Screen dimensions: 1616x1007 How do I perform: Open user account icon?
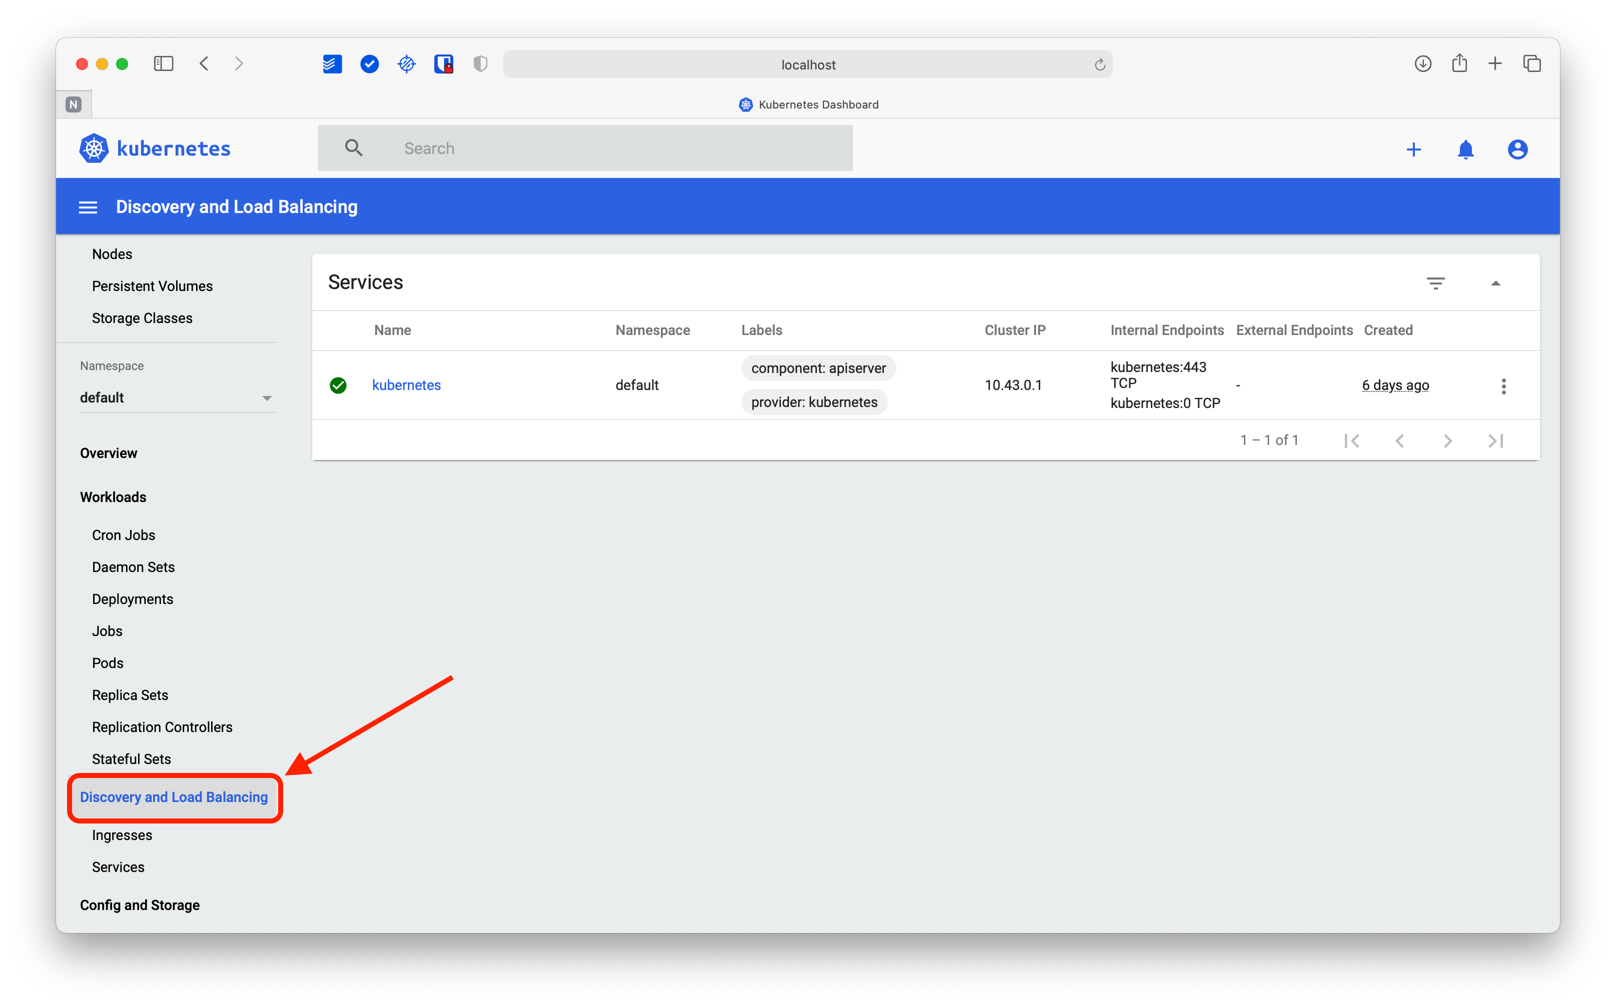coord(1517,149)
